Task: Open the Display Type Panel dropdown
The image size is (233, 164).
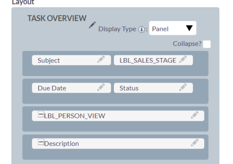Action: [x=173, y=28]
